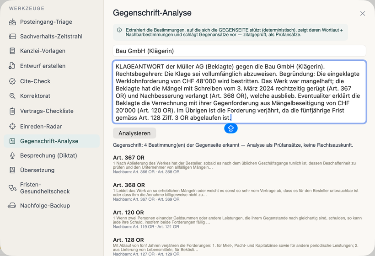Viewport: 375px width, 256px height.
Task: Switch to Cite-Check tool
Action: tap(52, 81)
